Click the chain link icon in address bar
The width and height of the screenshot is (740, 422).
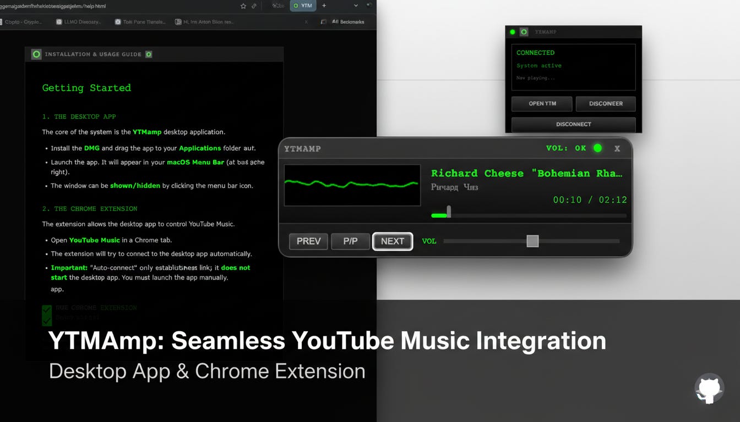[x=254, y=6]
